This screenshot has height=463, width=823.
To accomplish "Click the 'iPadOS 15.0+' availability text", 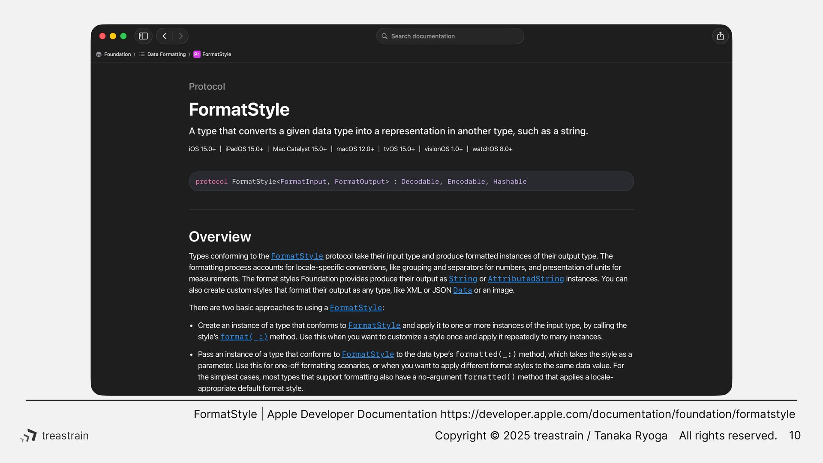I will (x=244, y=149).
